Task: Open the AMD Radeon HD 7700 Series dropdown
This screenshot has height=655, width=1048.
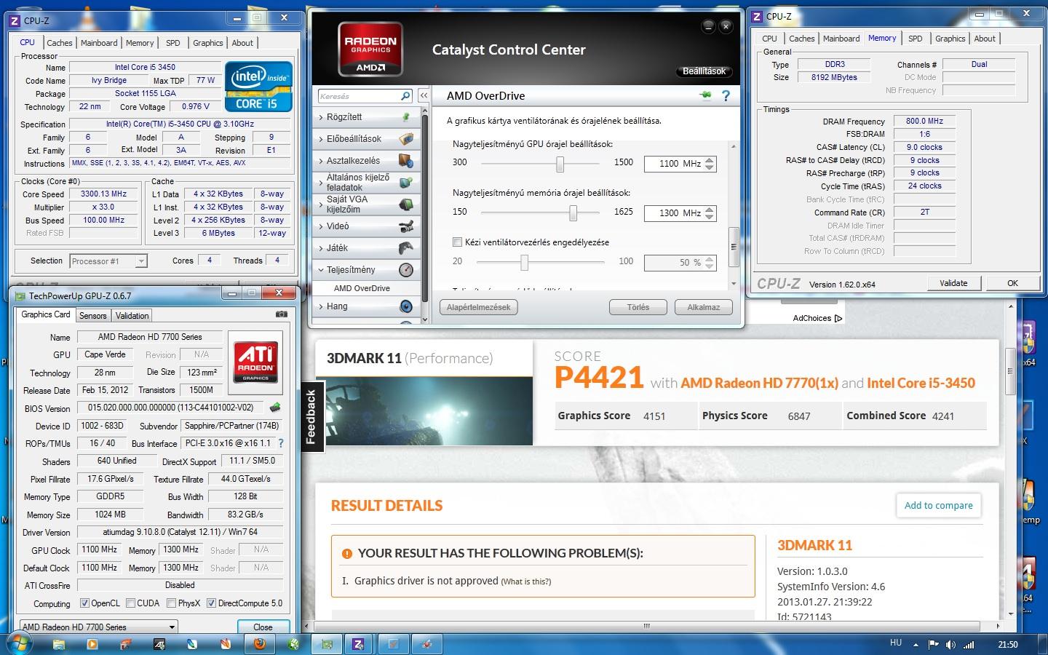Action: [98, 627]
